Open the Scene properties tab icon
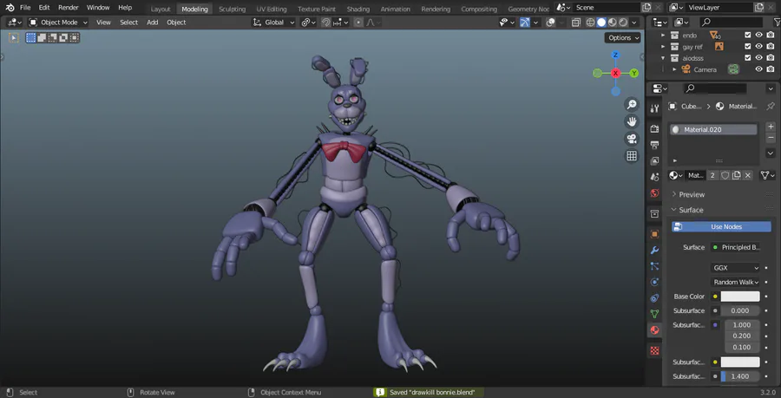Image resolution: width=781 pixels, height=398 pixels. click(x=654, y=177)
